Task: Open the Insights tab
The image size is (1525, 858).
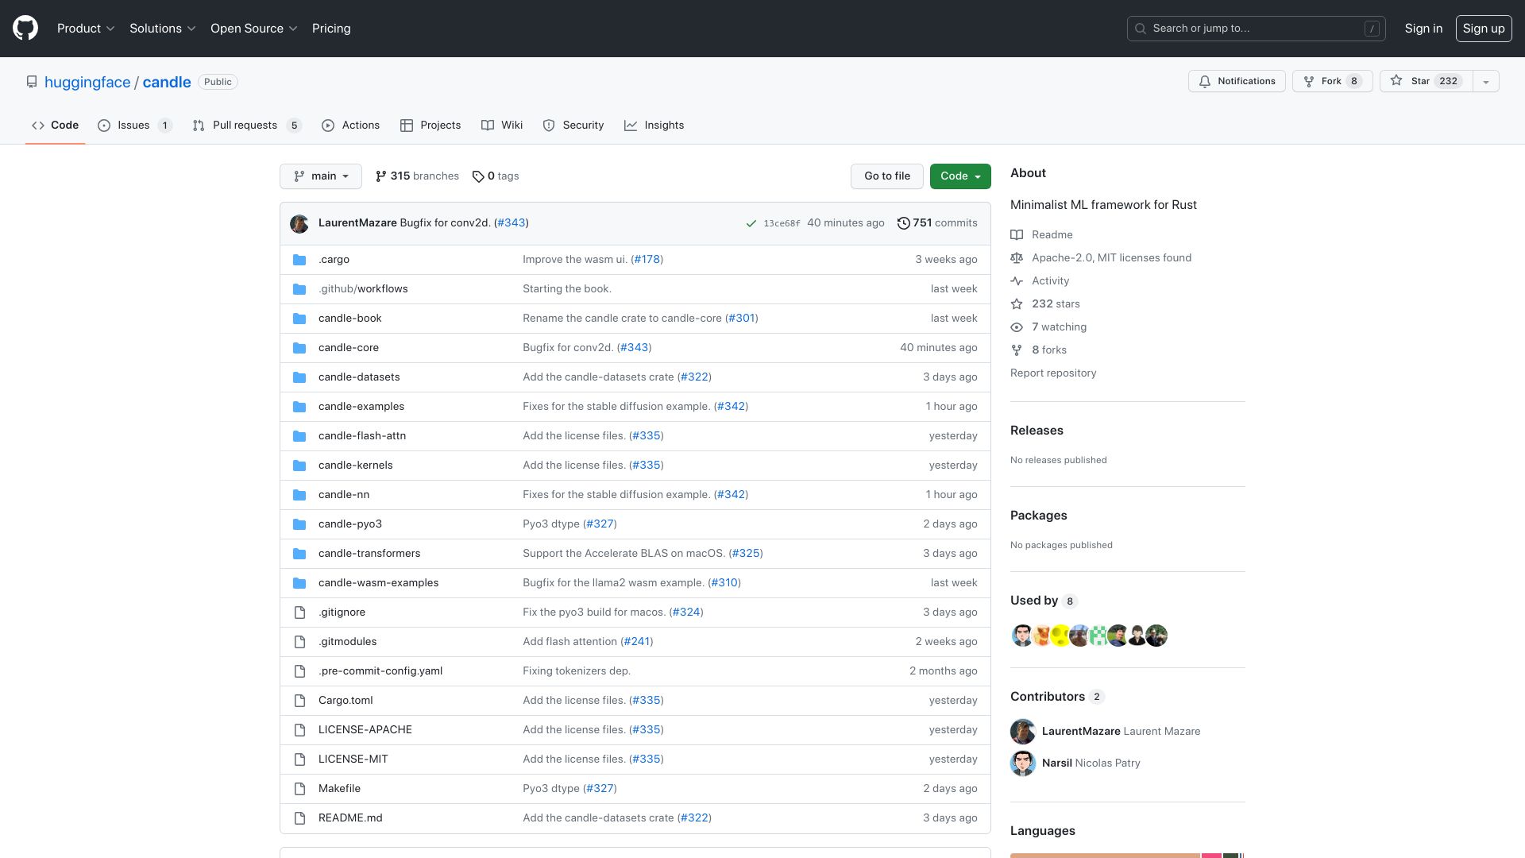Action: (654, 126)
